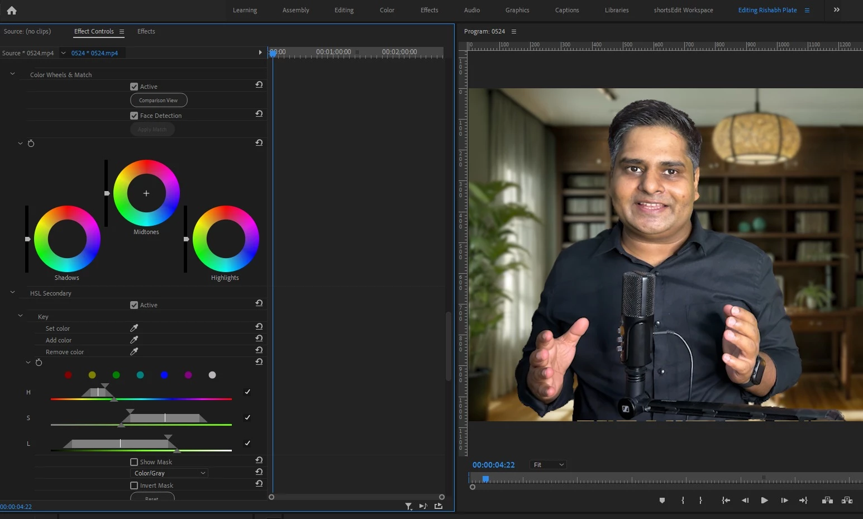This screenshot has width=863, height=519.
Task: Reset the HSL Secondary Active parameter
Action: [259, 303]
